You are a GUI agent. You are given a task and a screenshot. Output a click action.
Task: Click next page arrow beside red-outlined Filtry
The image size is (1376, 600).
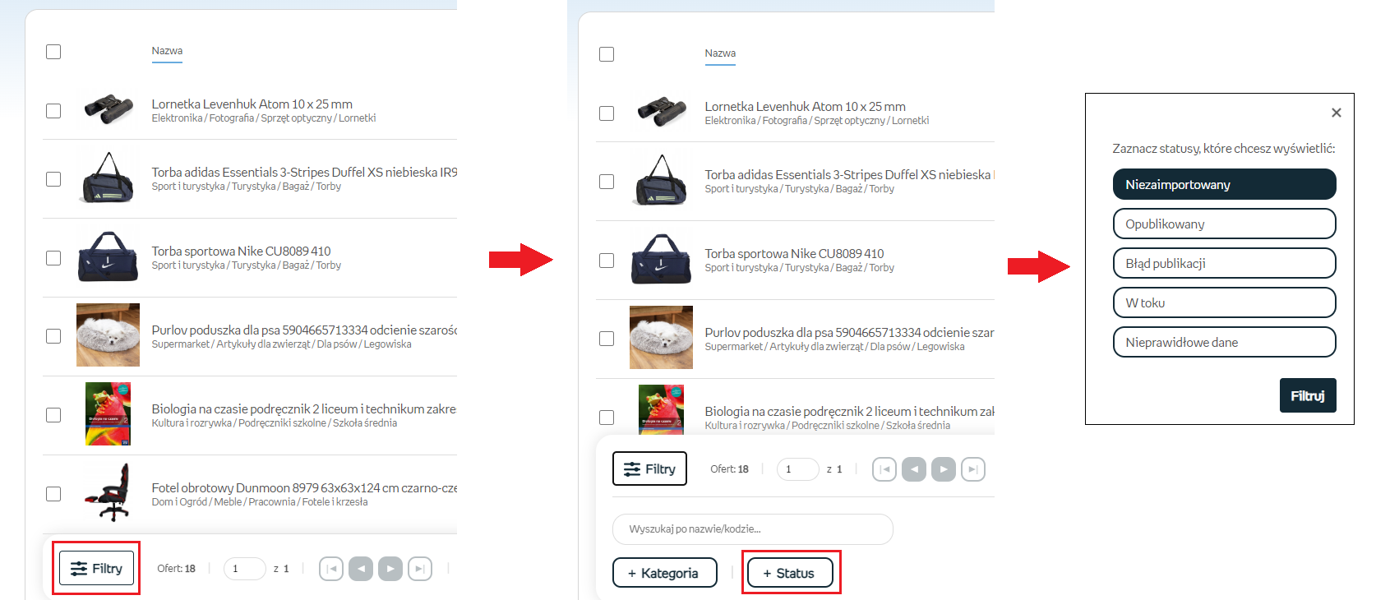click(390, 569)
